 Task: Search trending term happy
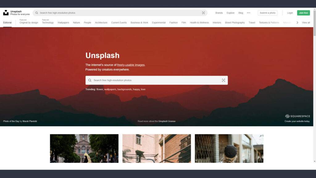(x=136, y=89)
